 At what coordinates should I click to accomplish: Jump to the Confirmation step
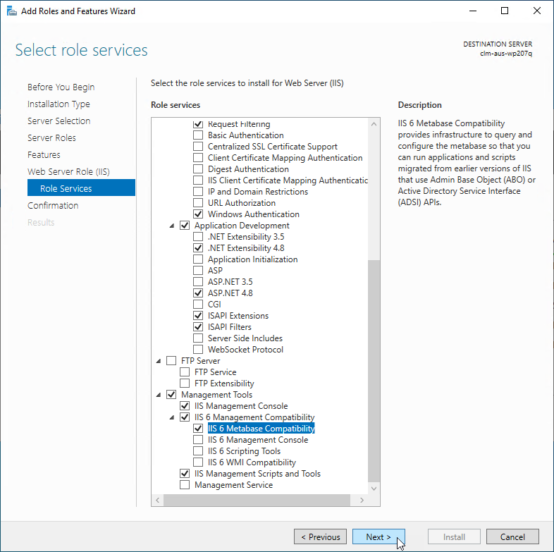point(53,206)
